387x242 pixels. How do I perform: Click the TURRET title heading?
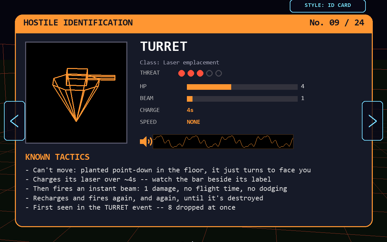click(x=164, y=47)
